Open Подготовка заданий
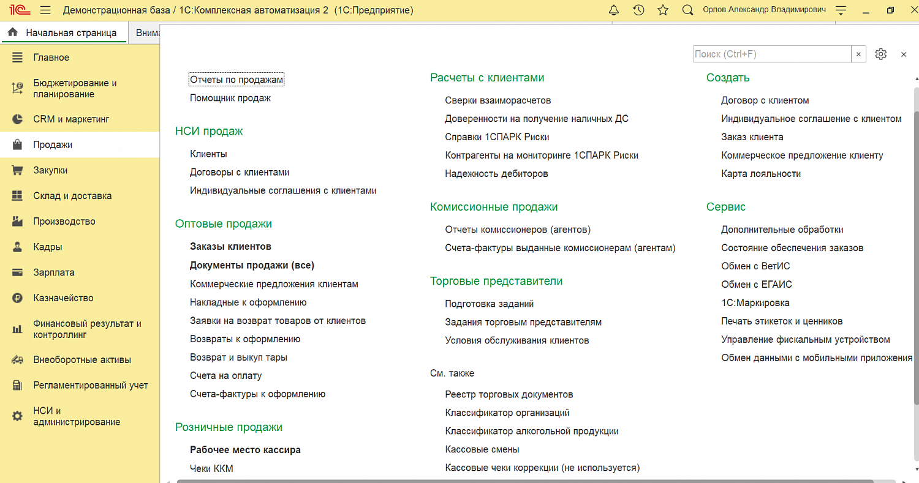This screenshot has height=483, width=919. [490, 304]
